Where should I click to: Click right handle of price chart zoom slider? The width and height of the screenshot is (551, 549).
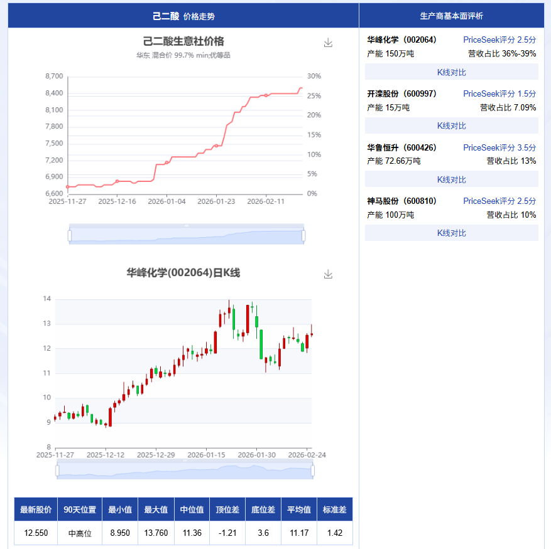[x=303, y=235]
